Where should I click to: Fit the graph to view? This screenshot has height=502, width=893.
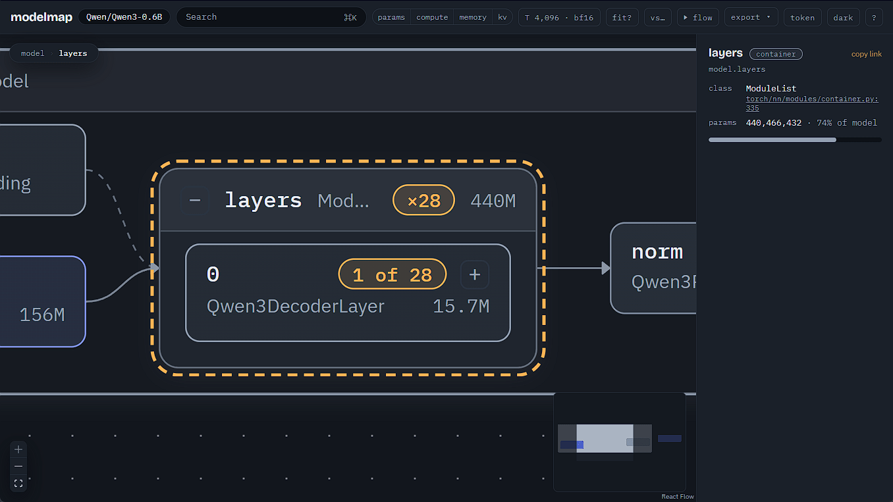click(18, 483)
